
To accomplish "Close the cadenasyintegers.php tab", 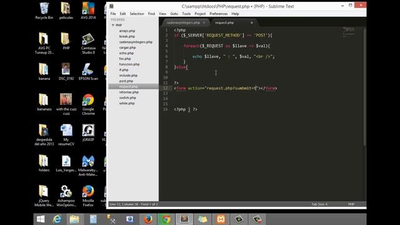I will (204, 22).
